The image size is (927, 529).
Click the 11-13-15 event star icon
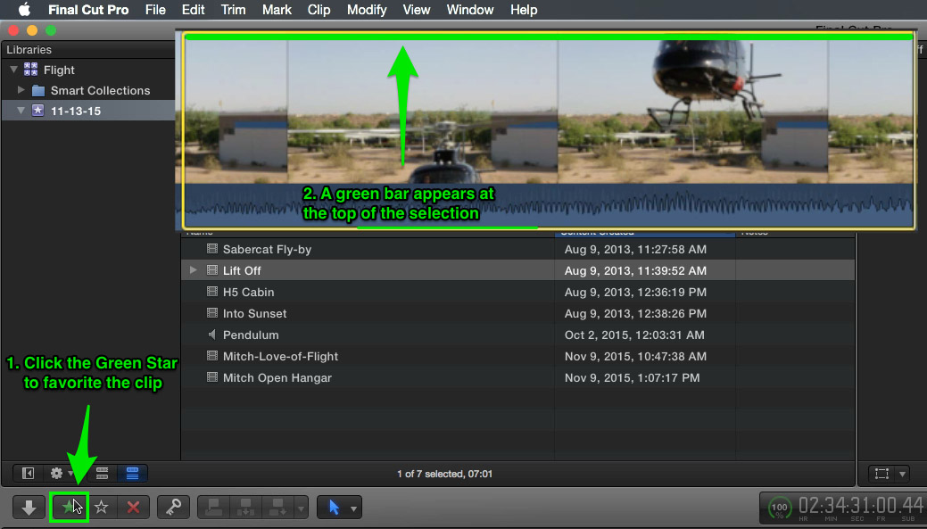tap(37, 111)
